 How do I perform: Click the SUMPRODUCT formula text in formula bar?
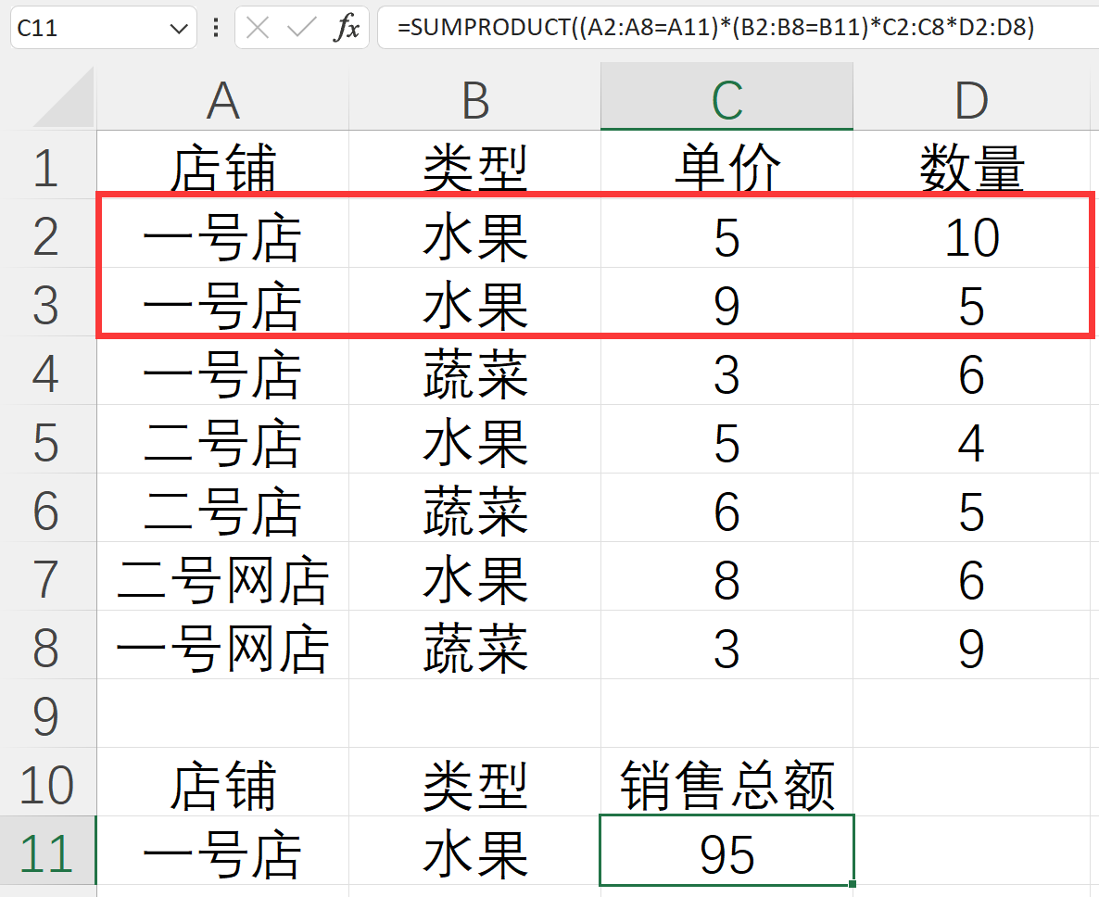[x=714, y=28]
